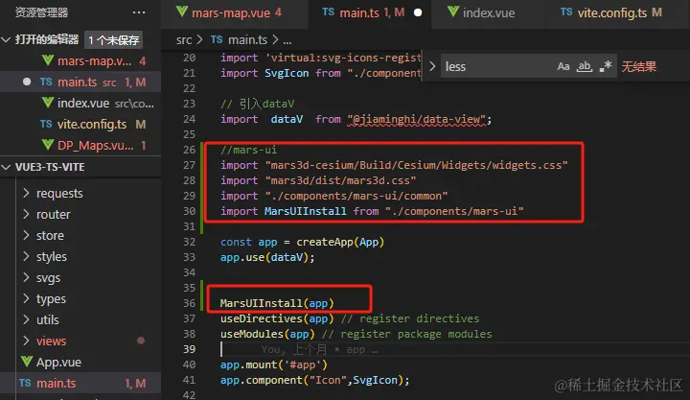Click Vue icon on index.vue tab
The image size is (690, 400).
453,12
